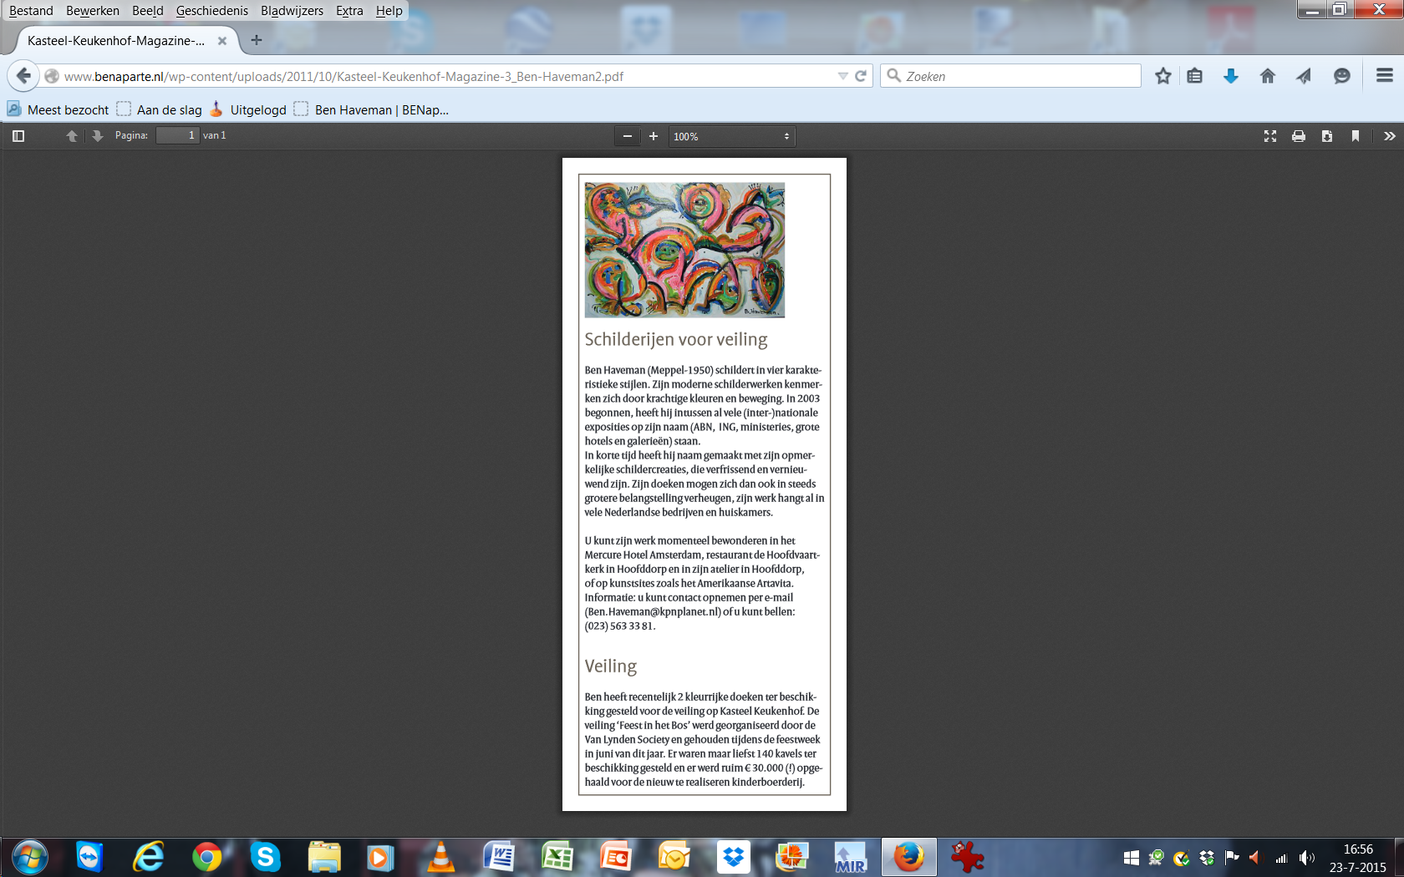Print the PDF document
This screenshot has height=877, width=1404.
[1299, 136]
